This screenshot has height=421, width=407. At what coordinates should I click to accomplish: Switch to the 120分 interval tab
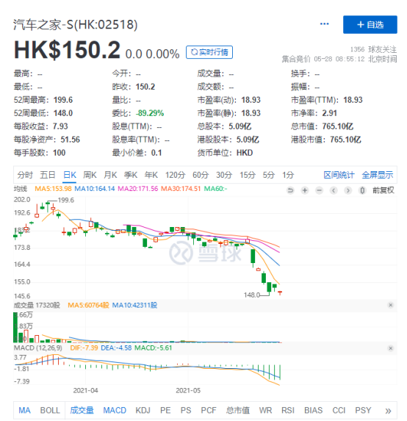tap(175, 175)
